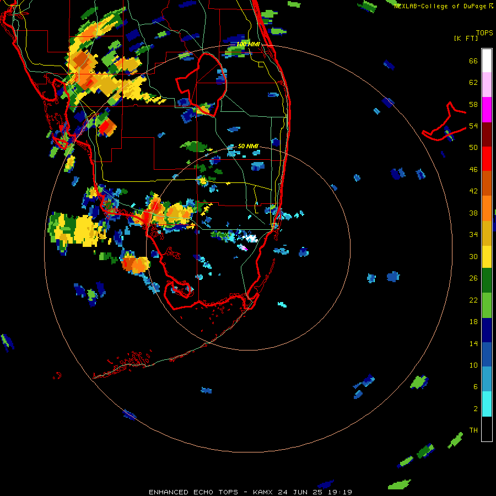Click the navy blue 14-18 legend swatch
The height and width of the screenshot is (496, 496).
coord(487,330)
